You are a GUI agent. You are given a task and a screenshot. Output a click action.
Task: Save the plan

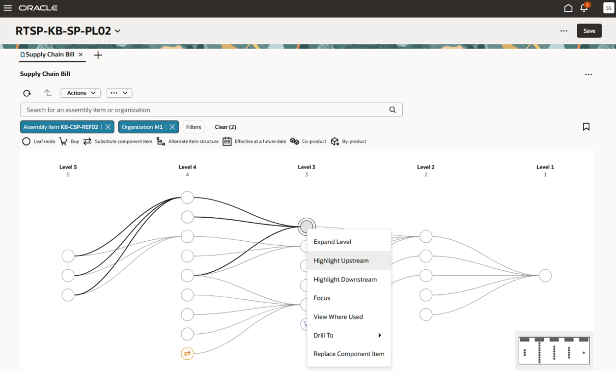589,31
